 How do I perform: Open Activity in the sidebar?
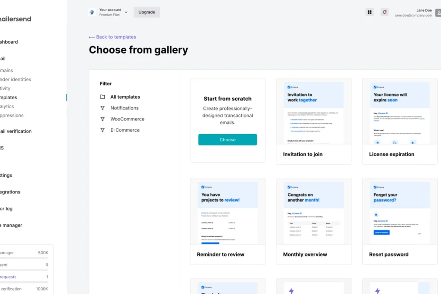click(x=5, y=88)
